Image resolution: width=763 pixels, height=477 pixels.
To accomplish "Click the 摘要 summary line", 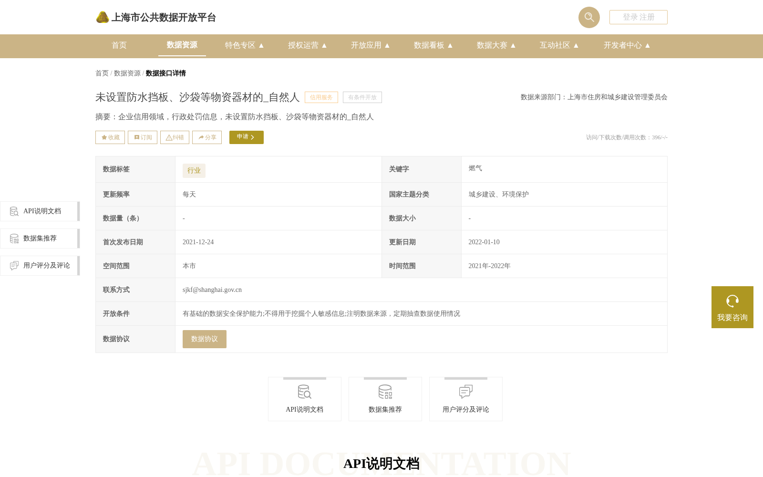I will (235, 117).
